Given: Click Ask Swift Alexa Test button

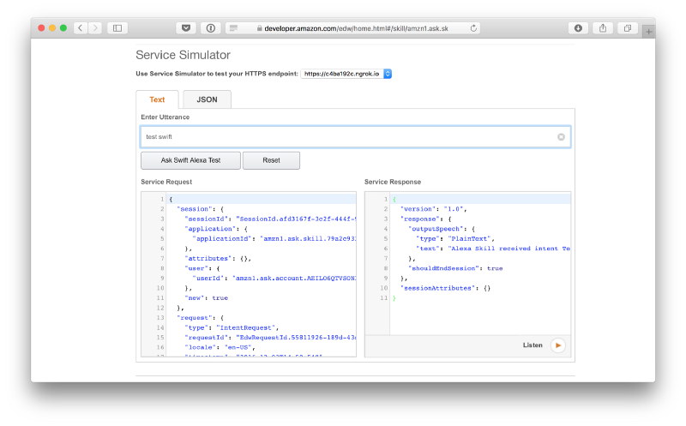Looking at the screenshot, I should pos(190,160).
